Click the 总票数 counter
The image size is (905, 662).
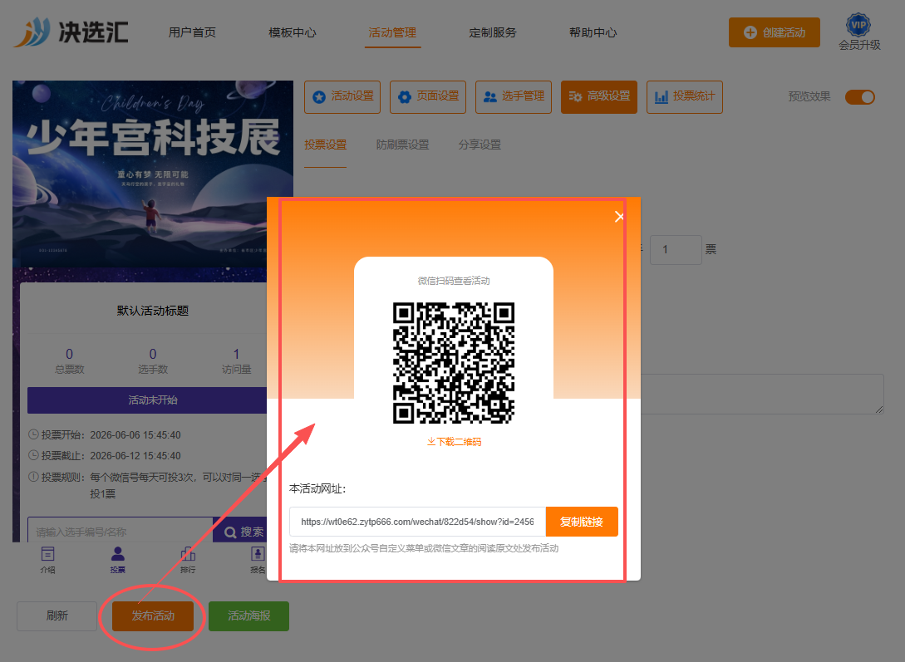[x=69, y=361]
